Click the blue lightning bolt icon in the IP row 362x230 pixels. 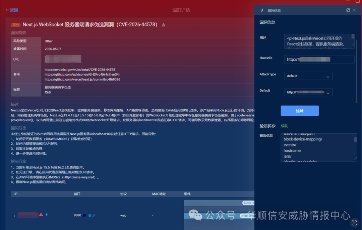pos(47,215)
